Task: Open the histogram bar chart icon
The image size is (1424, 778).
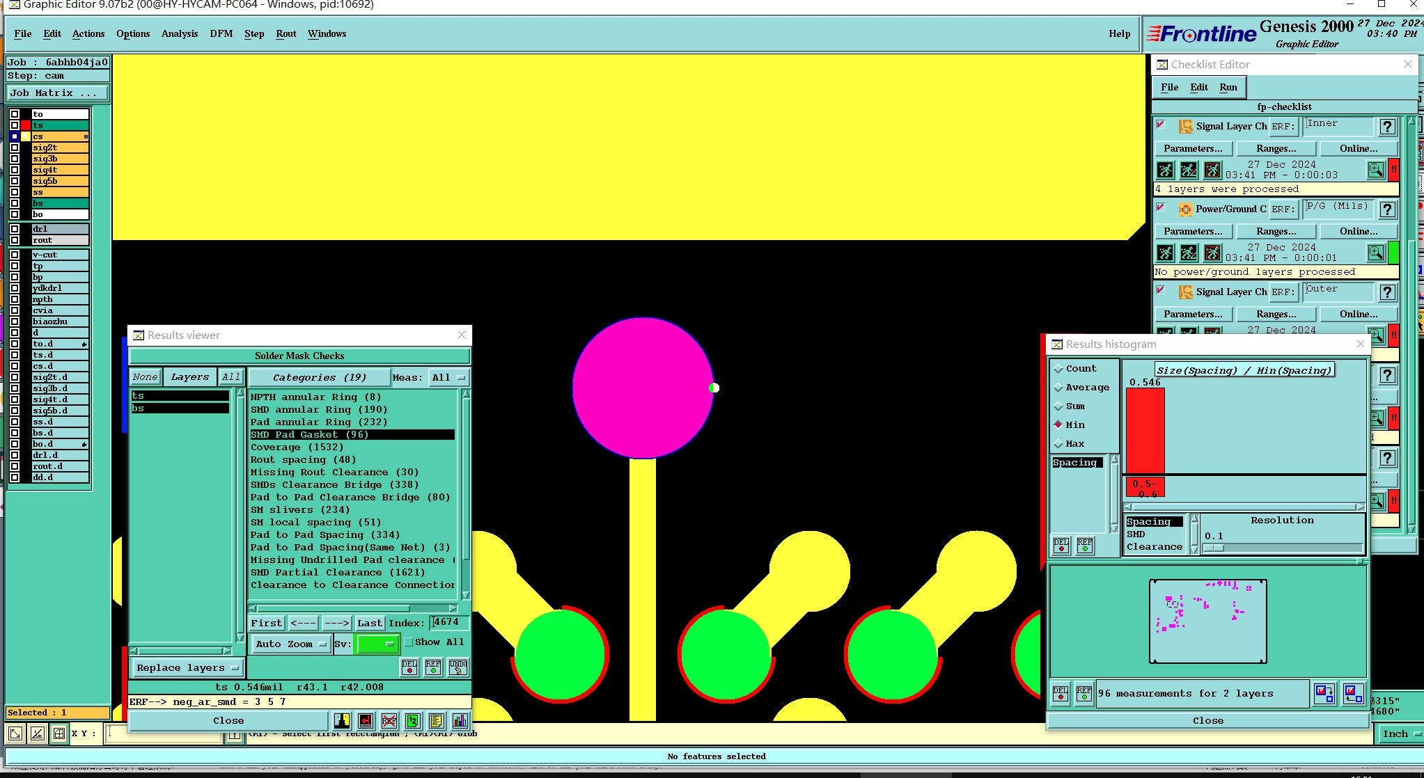Action: 460,720
